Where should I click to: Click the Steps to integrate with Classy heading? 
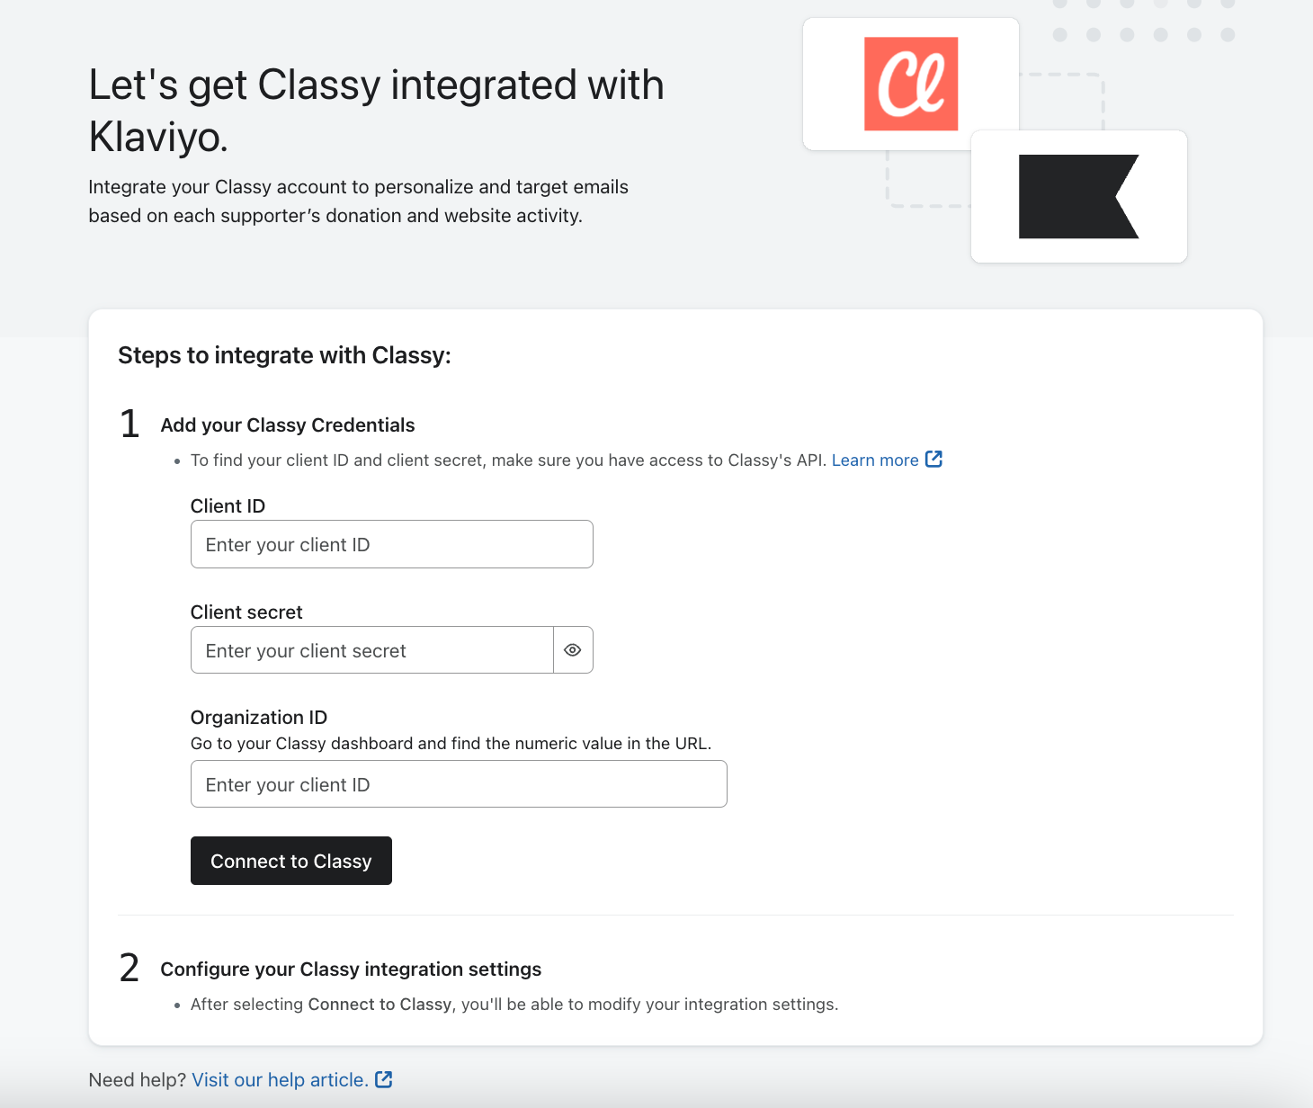tap(284, 355)
